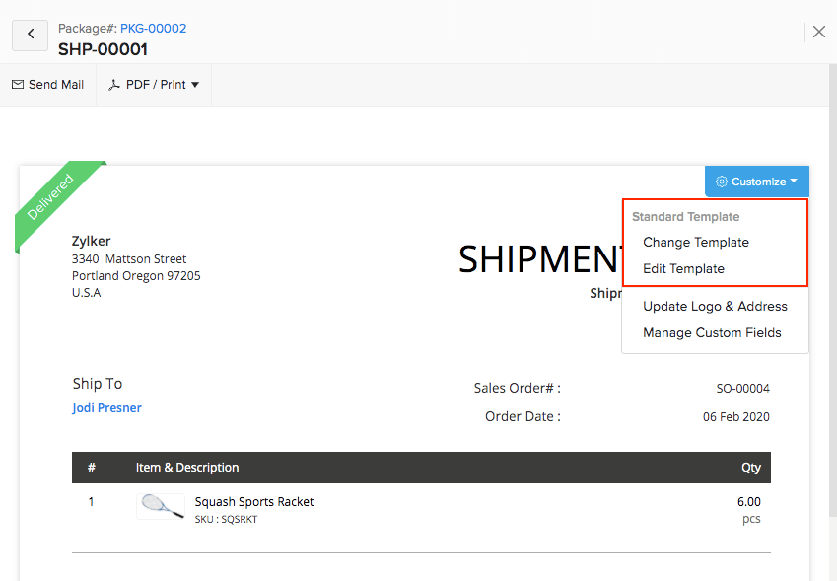This screenshot has width=837, height=581.
Task: Select Update Logo & Address option
Action: [x=715, y=306]
